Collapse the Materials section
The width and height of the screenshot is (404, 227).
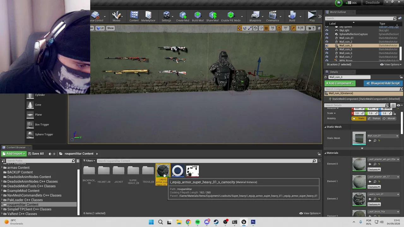coord(325,153)
